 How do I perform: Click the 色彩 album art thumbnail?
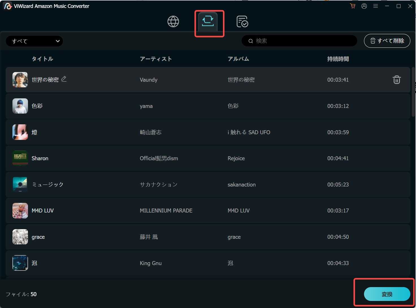[x=20, y=106]
